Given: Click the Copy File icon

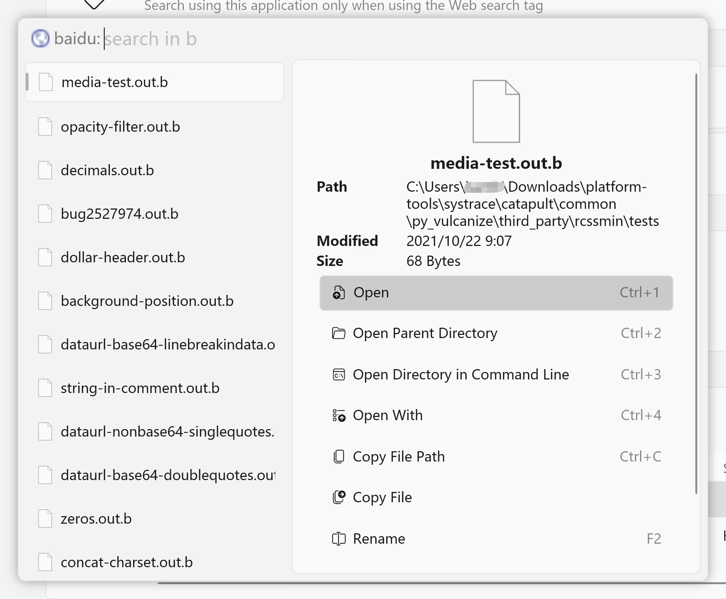Looking at the screenshot, I should [338, 497].
